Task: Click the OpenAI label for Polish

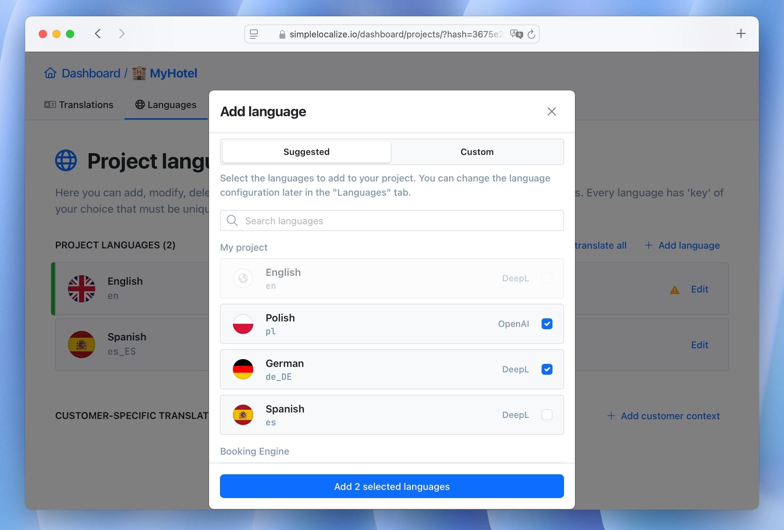Action: point(513,324)
